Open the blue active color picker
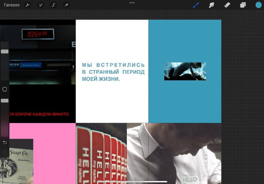 pyautogui.click(x=258, y=5)
